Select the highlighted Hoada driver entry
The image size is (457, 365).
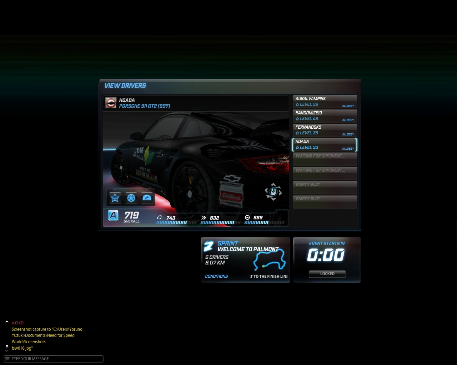click(x=325, y=145)
